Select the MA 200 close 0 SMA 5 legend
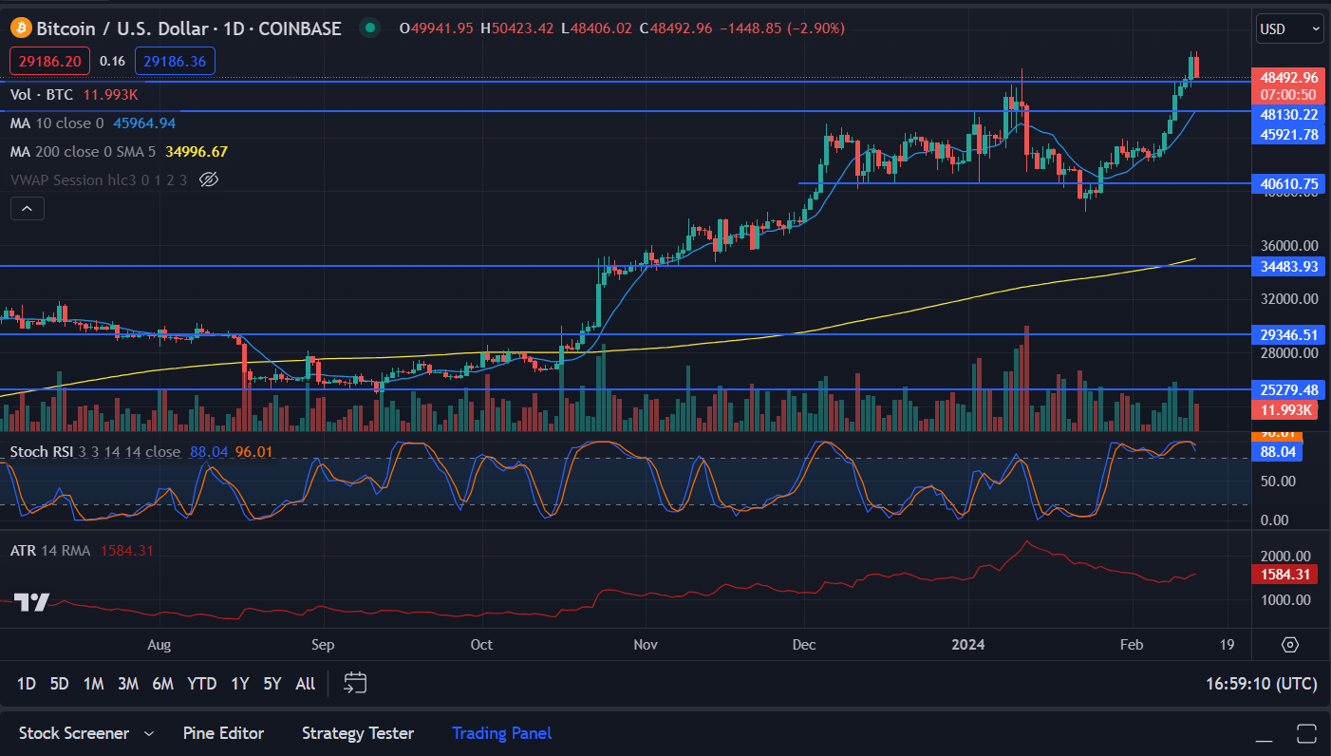This screenshot has height=756, width=1331. pyautogui.click(x=84, y=151)
